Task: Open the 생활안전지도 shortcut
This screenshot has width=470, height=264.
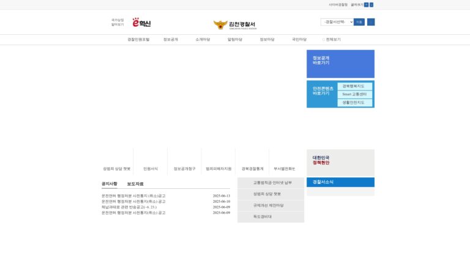Action: (355, 103)
